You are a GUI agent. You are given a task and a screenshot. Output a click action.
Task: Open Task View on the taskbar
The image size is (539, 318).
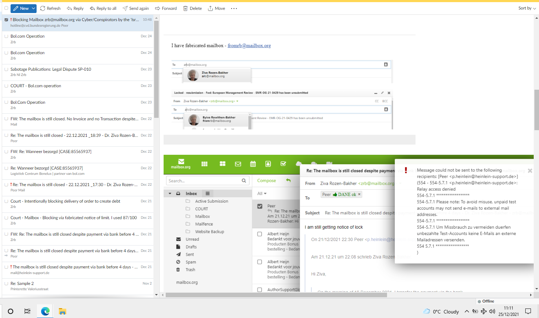[x=27, y=311]
